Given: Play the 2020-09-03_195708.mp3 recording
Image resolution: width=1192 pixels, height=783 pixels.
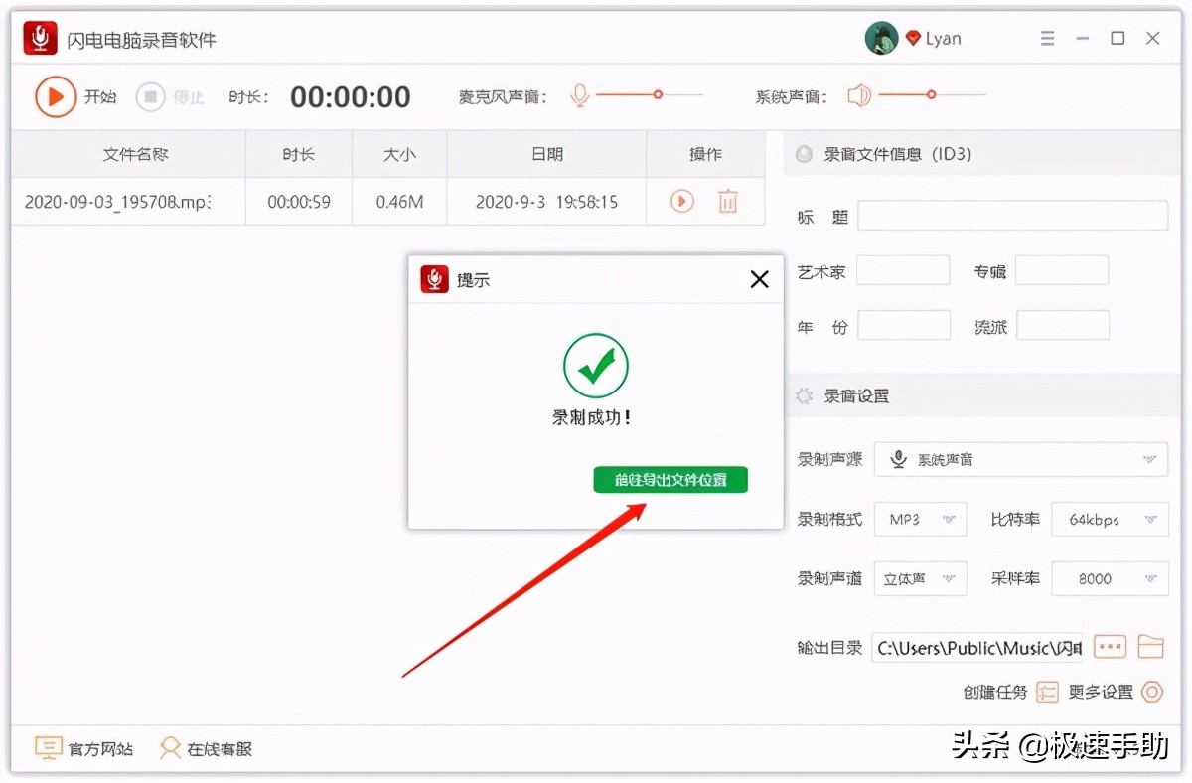Looking at the screenshot, I should pos(681,201).
